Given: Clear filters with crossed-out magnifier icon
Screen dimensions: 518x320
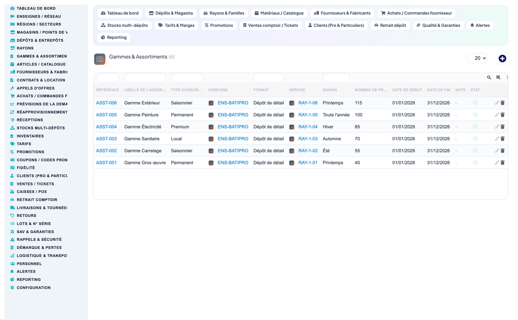Looking at the screenshot, I should pos(498,77).
